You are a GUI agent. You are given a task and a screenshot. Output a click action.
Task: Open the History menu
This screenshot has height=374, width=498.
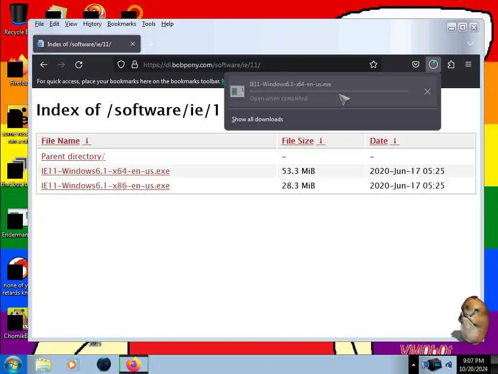coord(92,24)
